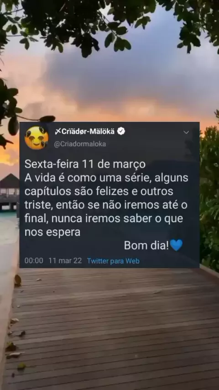The height and width of the screenshot is (390, 219).
Task: Click the 00:00 tweet timestamp
Action: point(34,261)
